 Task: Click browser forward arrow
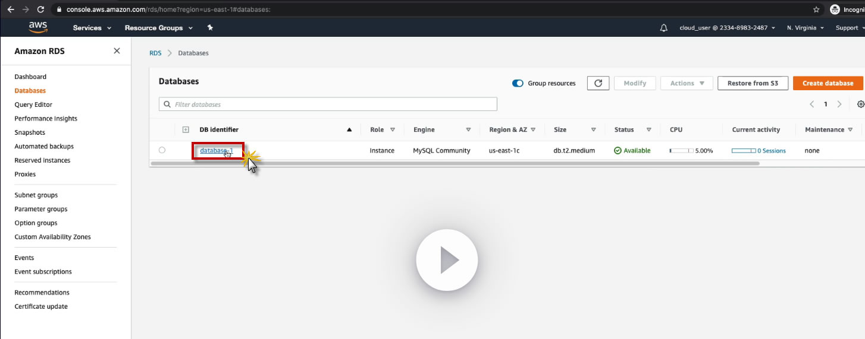(26, 9)
